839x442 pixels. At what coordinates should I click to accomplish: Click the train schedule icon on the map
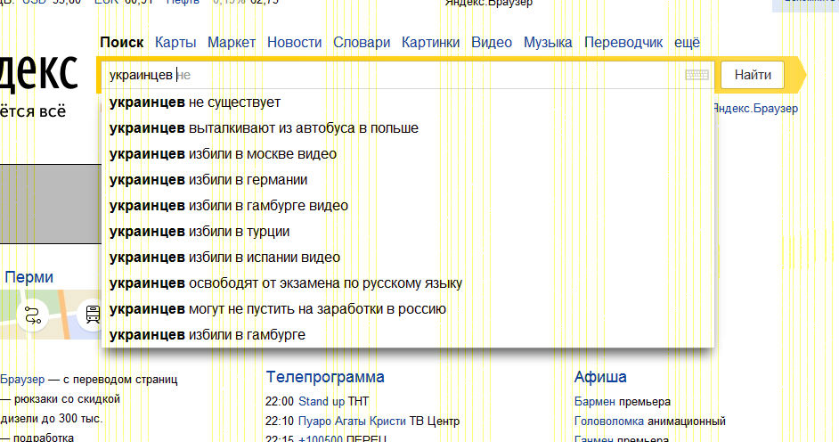(92, 315)
